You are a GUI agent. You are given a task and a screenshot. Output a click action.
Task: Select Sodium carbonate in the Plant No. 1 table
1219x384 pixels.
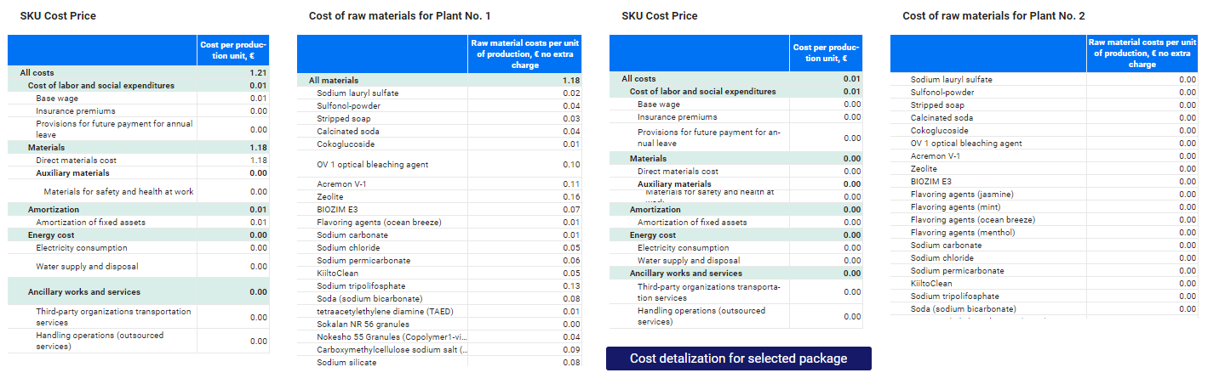pyautogui.click(x=352, y=234)
